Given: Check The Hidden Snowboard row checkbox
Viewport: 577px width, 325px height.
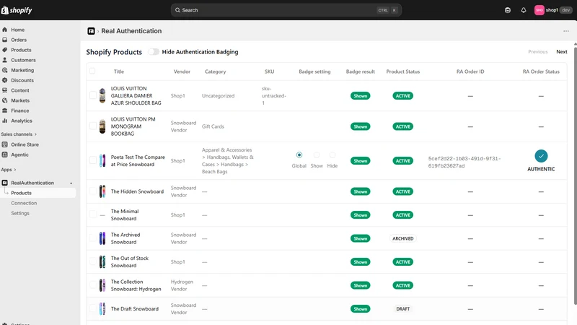Looking at the screenshot, I should pyautogui.click(x=93, y=191).
